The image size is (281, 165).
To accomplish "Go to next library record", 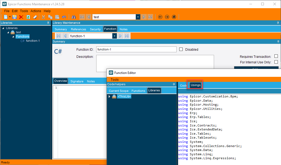I will (x=144, y=17).
